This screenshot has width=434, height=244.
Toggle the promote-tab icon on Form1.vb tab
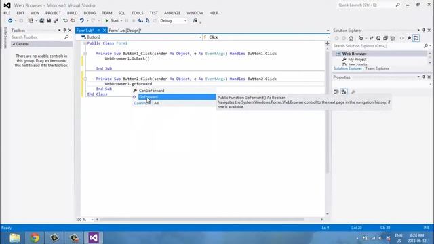pos(98,30)
